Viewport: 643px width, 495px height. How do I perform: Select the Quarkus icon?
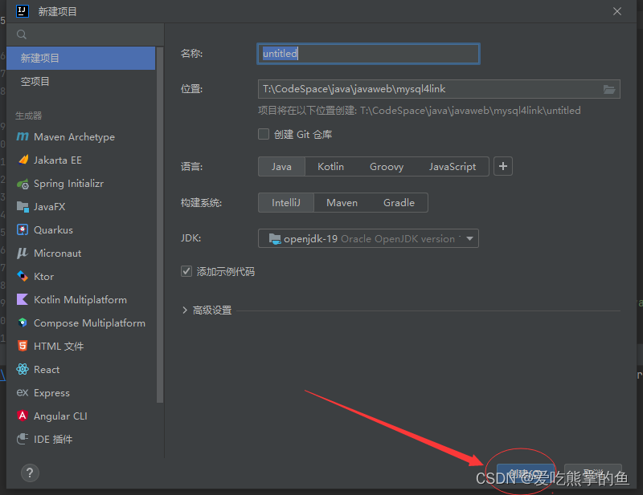(x=23, y=229)
